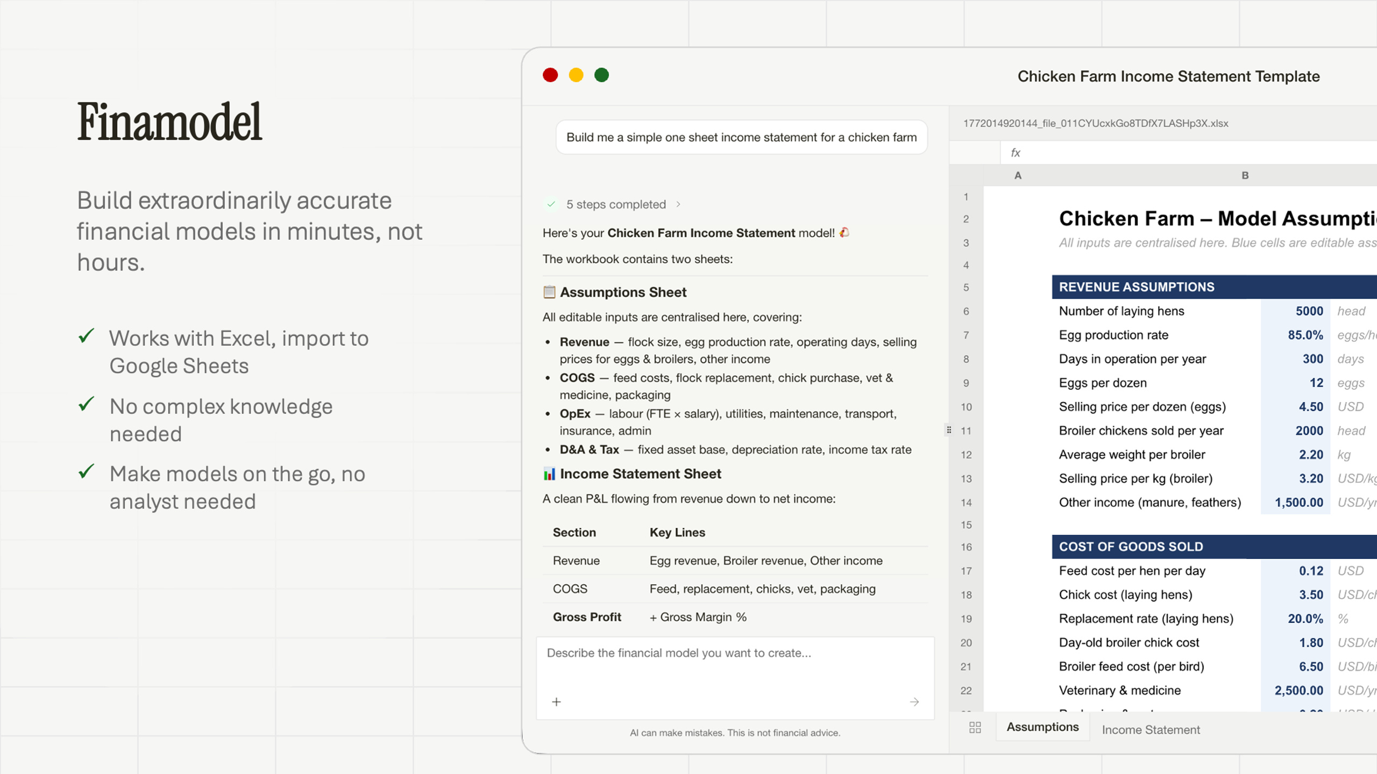Click the days unit cell in row 8
The height and width of the screenshot is (774, 1377).
click(1351, 359)
